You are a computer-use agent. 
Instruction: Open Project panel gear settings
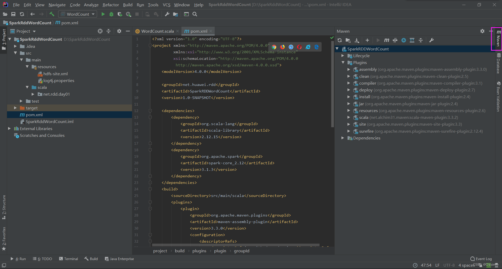[x=119, y=31]
